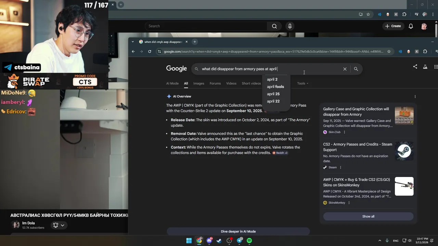Screen dimensions: 438x246
Task: Open more options for Steam result
Action: pyautogui.click(x=340, y=167)
